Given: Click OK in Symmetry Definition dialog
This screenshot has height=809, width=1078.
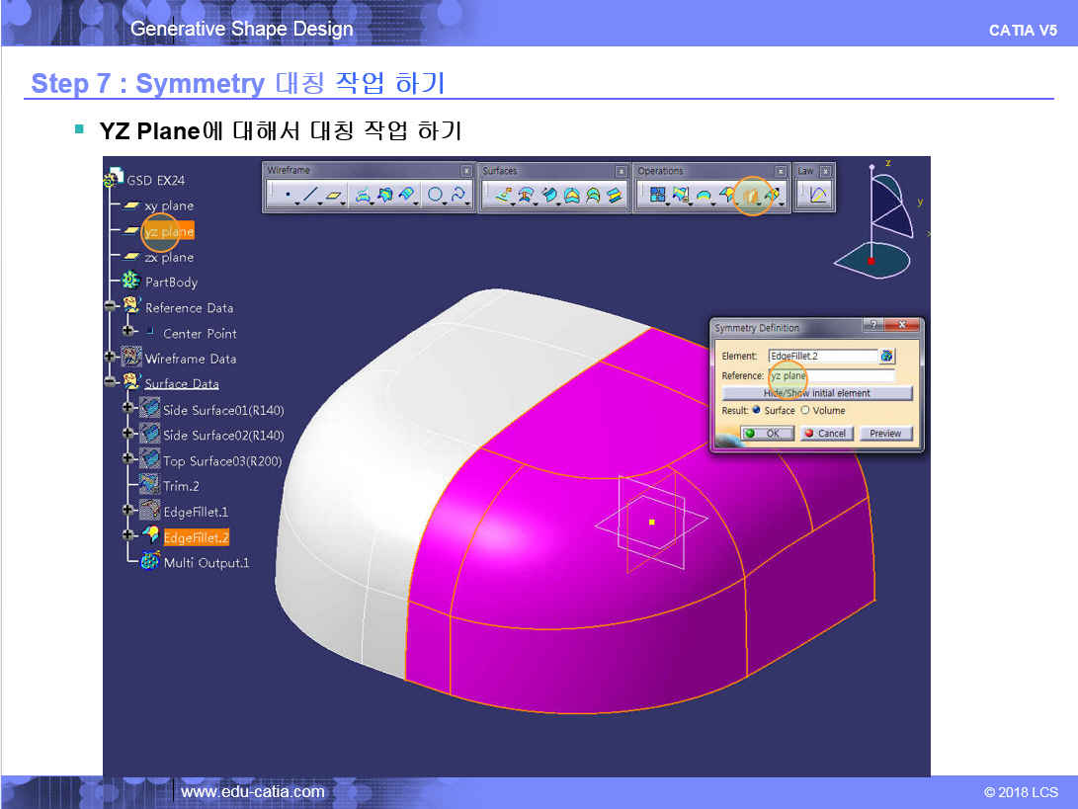Looking at the screenshot, I should pyautogui.click(x=767, y=433).
